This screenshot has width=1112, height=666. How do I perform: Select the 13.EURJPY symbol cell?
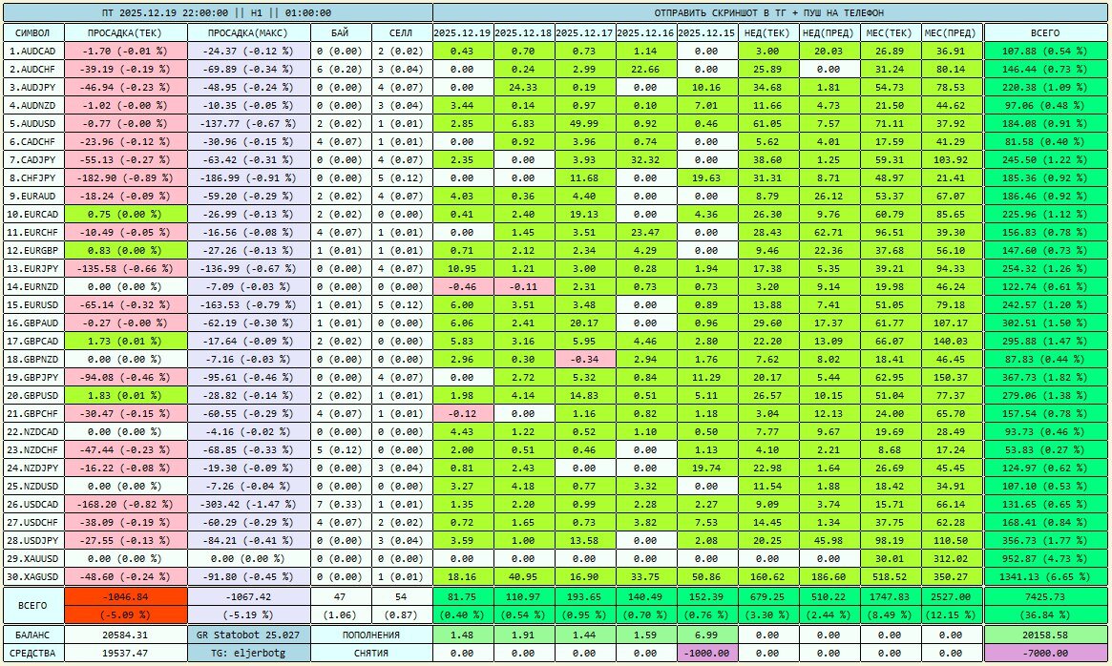33,268
